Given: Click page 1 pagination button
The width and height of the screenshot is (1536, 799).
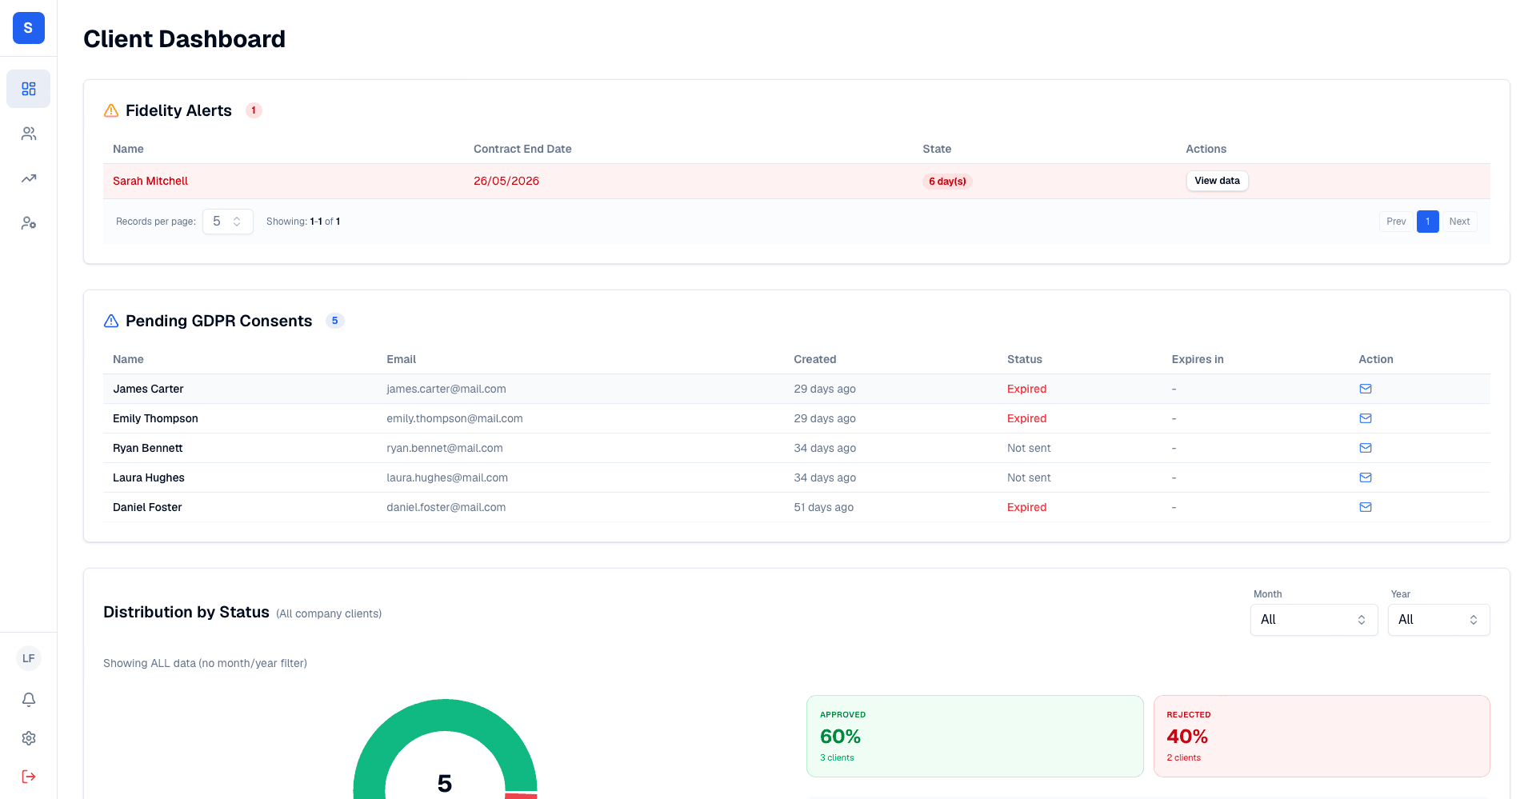Looking at the screenshot, I should coord(1427,222).
